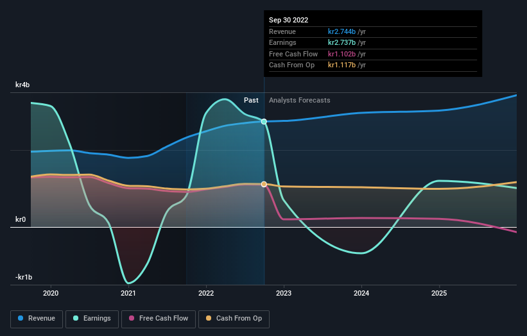Click the 2025 x-axis label

click(439, 294)
